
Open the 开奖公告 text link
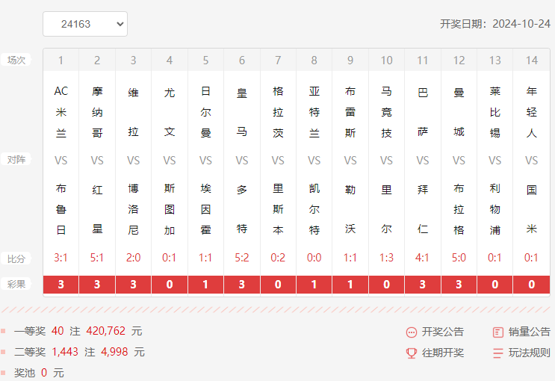pos(442,332)
